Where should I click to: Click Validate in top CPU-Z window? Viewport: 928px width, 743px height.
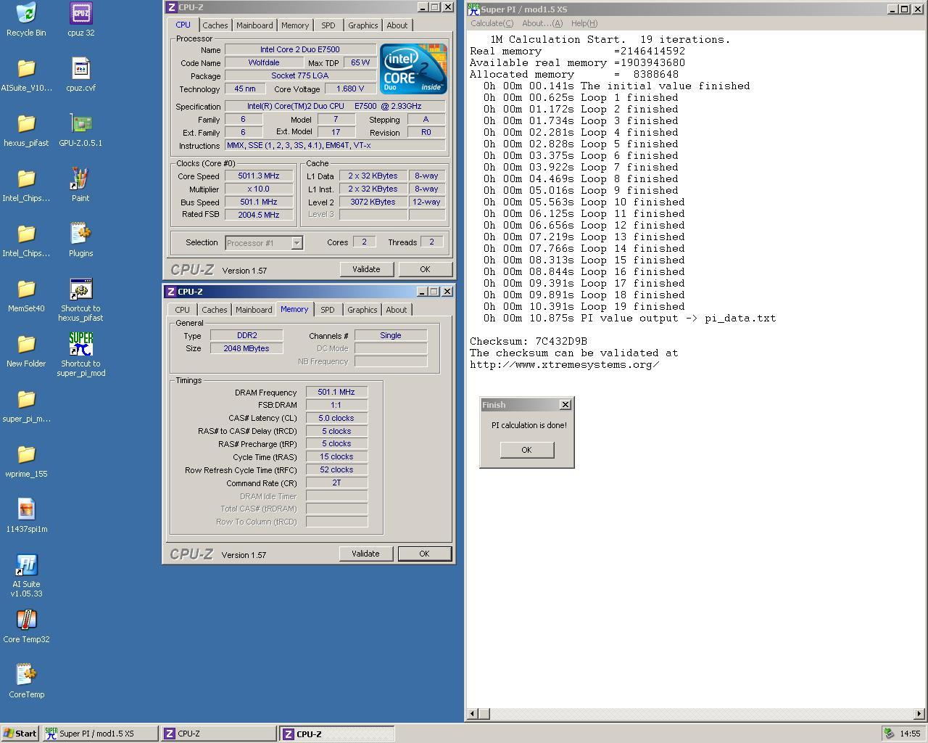[366, 269]
